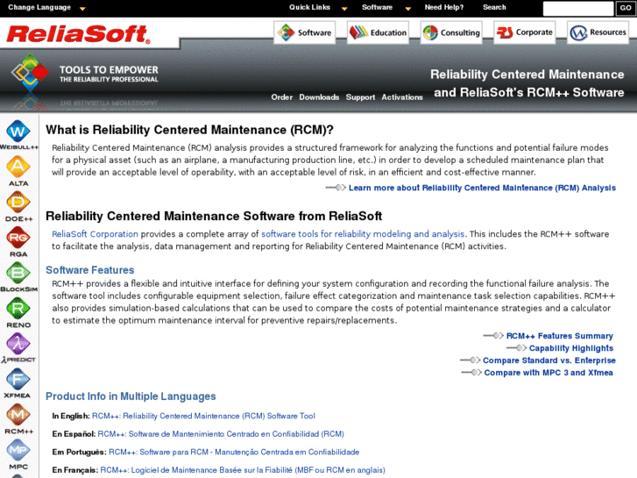Open the RCM++ product icon
The height and width of the screenshot is (478, 637).
(18, 415)
